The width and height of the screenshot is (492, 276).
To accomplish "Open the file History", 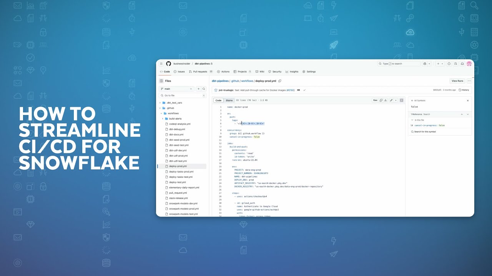I will click(464, 90).
